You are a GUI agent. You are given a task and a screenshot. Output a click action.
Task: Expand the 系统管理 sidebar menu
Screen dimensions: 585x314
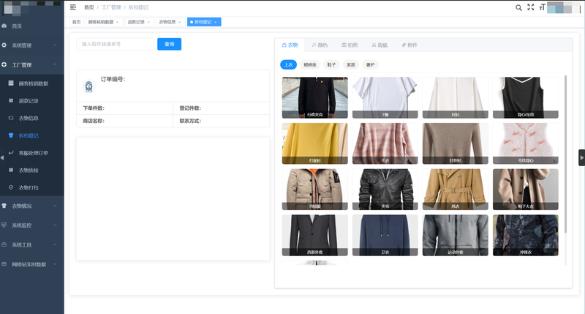29,45
